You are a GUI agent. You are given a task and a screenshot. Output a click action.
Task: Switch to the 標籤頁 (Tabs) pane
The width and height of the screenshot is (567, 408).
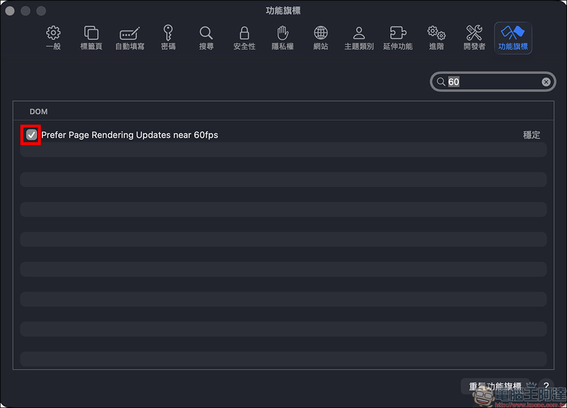tap(91, 38)
